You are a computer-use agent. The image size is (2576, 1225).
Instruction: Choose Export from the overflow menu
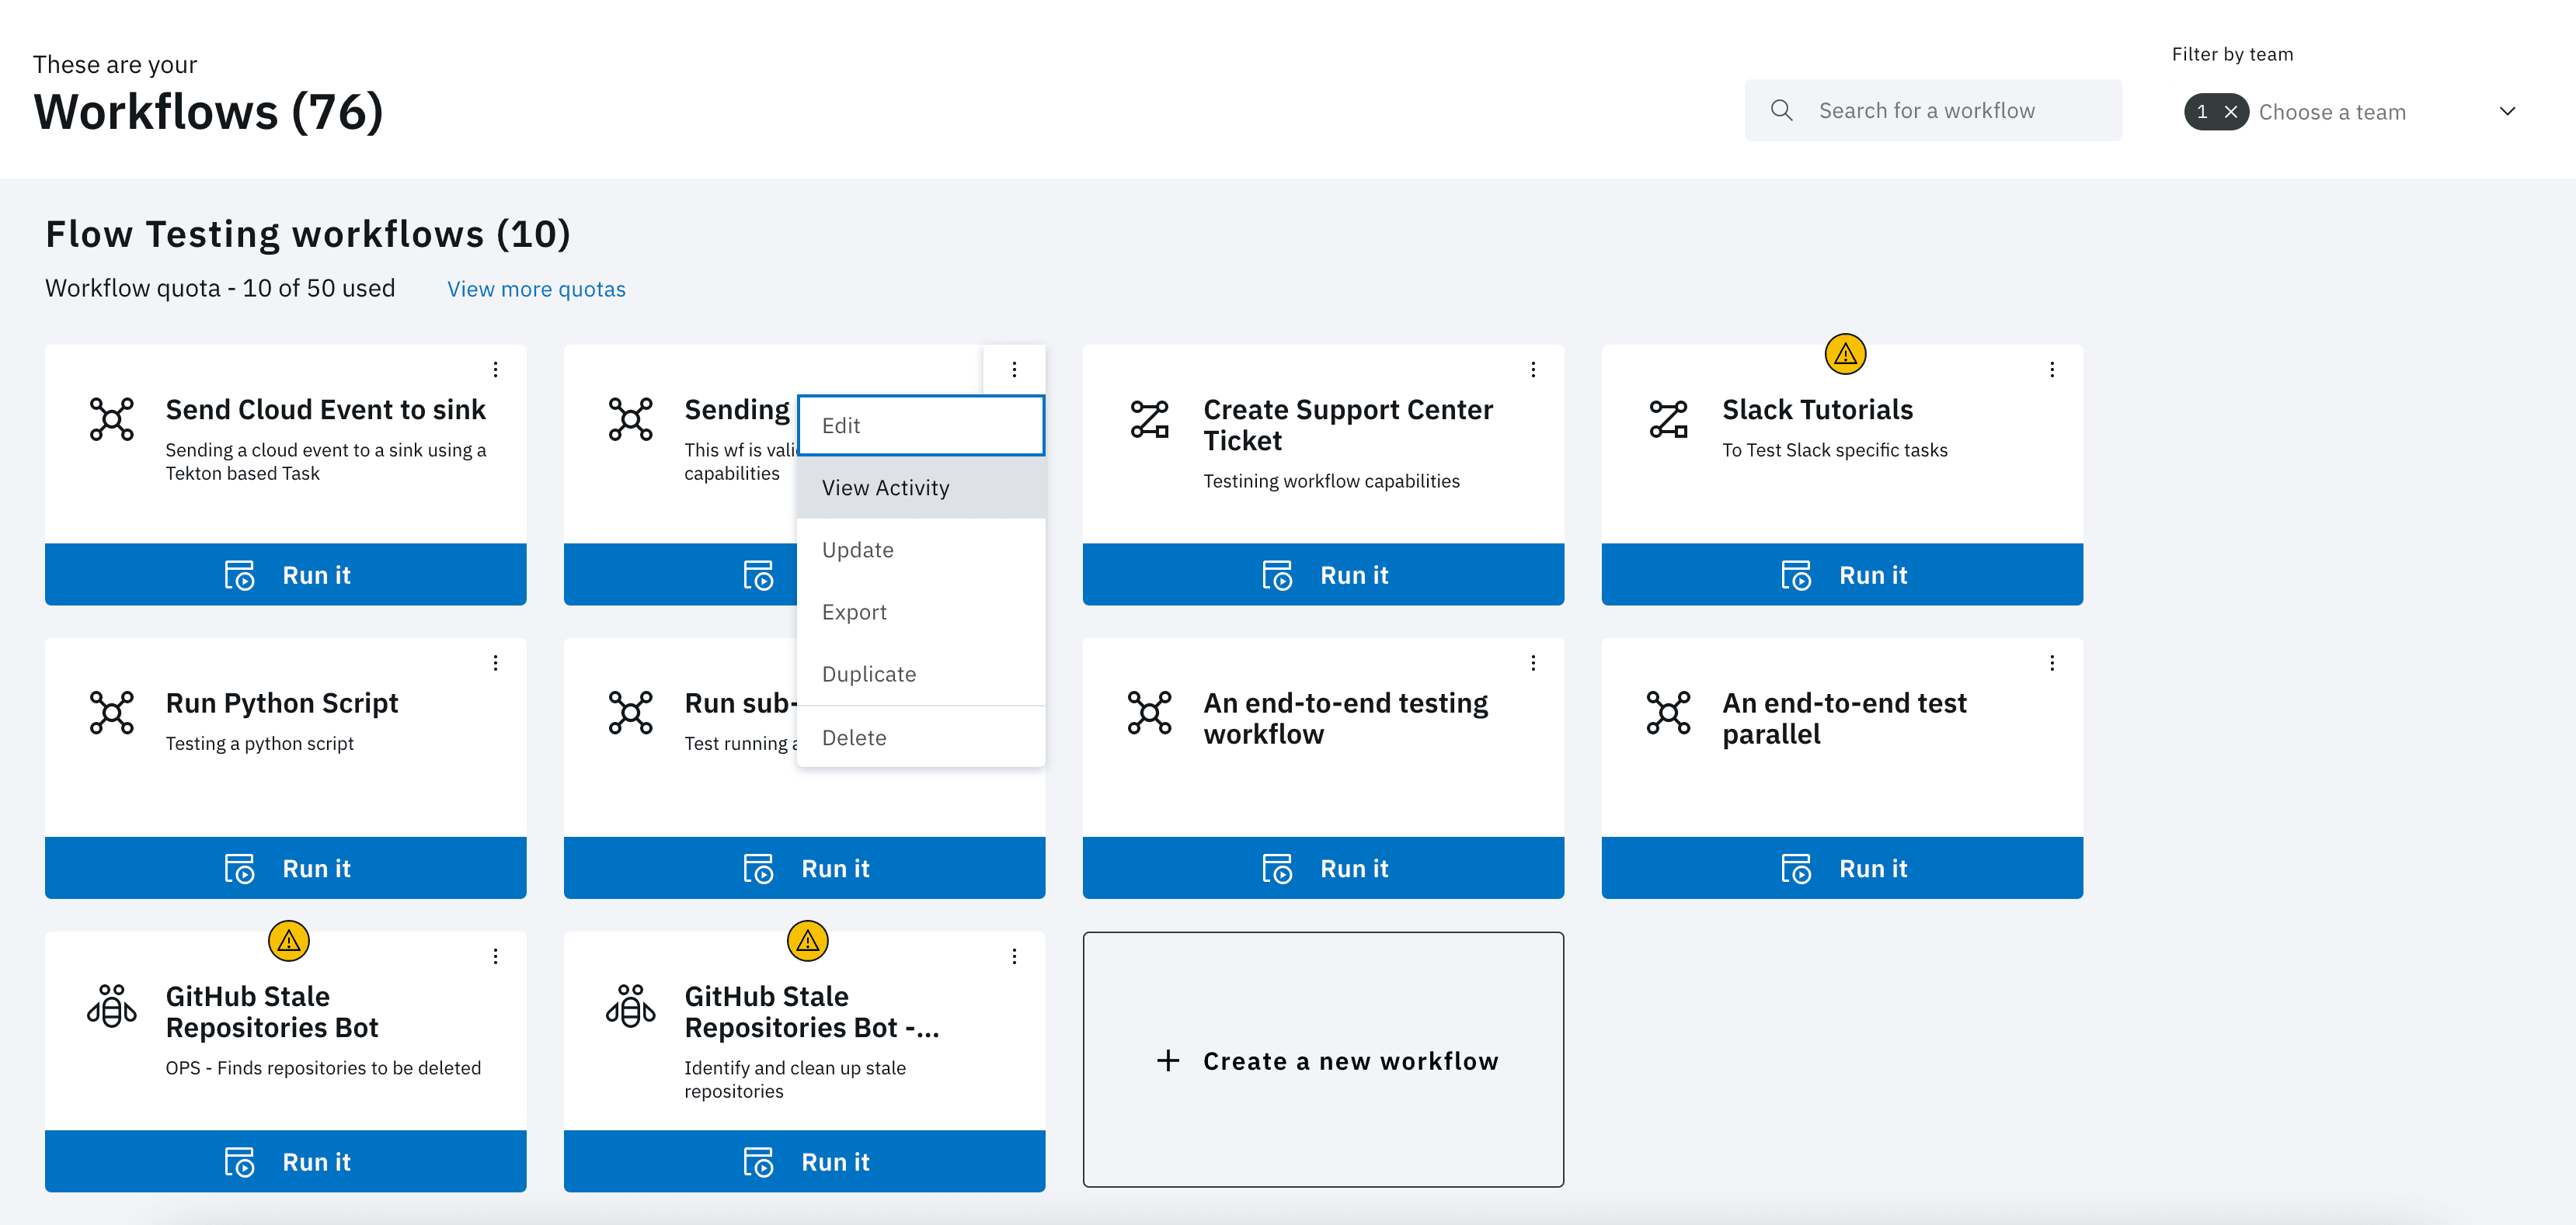tap(921, 612)
